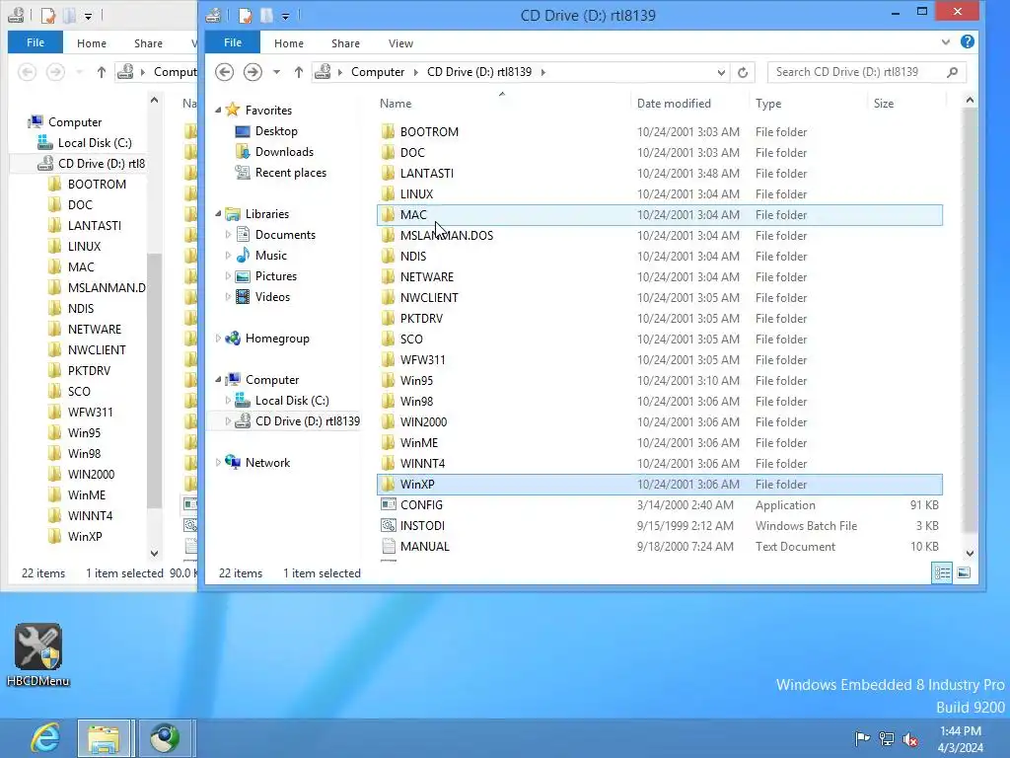
Task: Open the recent locations dropdown arrow
Action: pyautogui.click(x=276, y=72)
